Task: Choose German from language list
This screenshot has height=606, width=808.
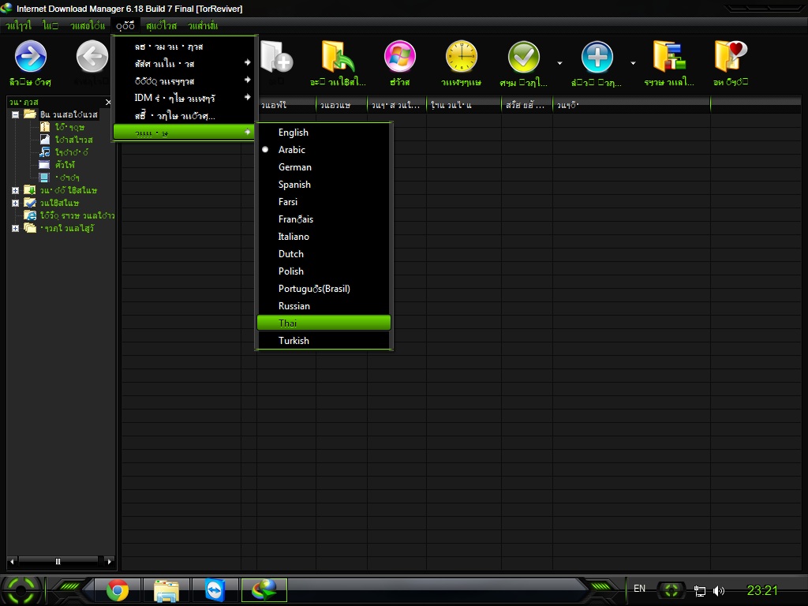Action: 324,167
